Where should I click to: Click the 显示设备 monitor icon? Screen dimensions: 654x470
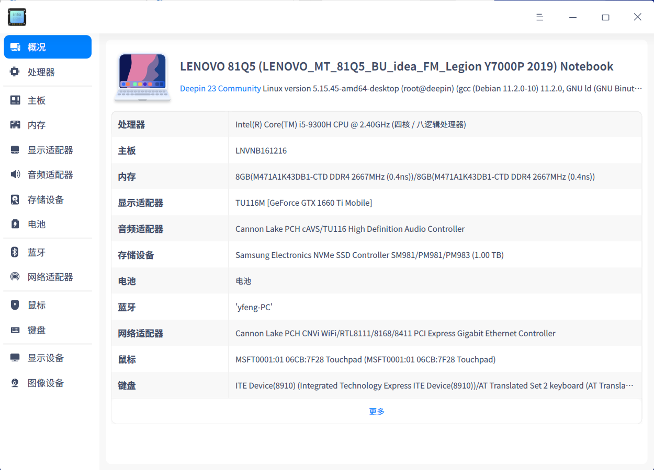[x=15, y=358]
